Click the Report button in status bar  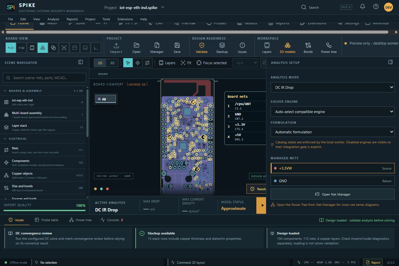[373, 262]
